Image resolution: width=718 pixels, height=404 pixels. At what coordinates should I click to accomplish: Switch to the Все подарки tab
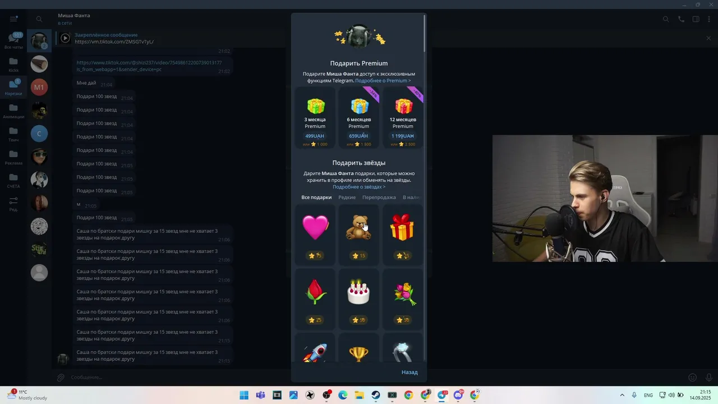tap(316, 198)
